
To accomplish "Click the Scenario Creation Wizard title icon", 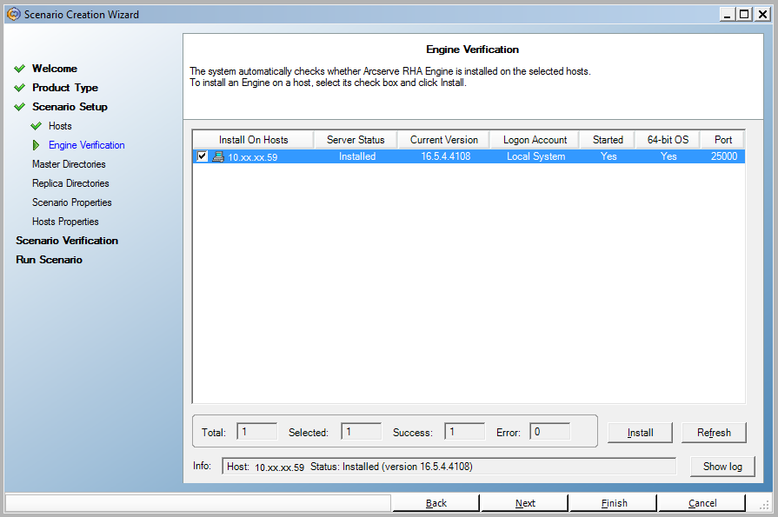I will click(14, 15).
